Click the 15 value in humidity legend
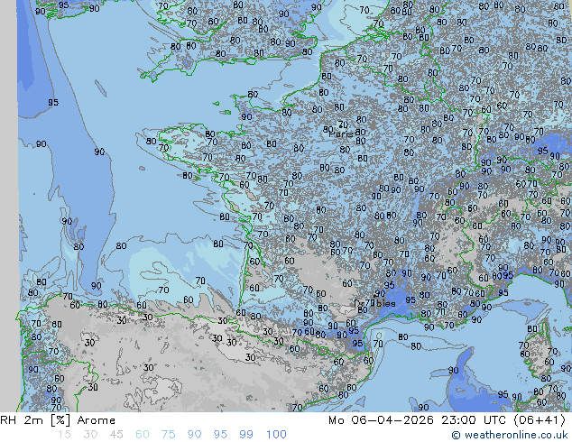Screen dimensions: 572x442 click(63, 435)
